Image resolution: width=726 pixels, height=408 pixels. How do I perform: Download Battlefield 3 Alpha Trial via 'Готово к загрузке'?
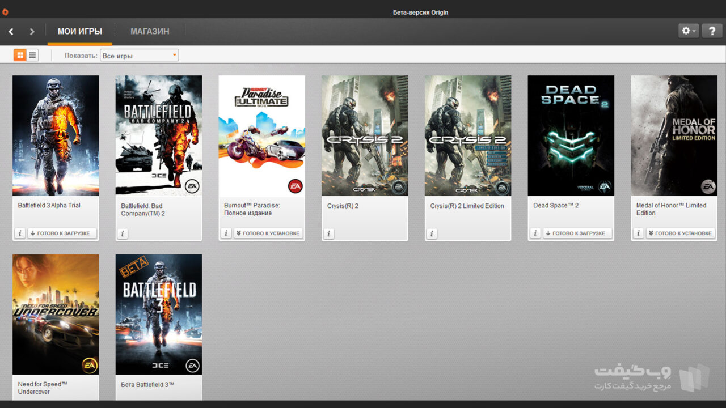click(x=62, y=233)
